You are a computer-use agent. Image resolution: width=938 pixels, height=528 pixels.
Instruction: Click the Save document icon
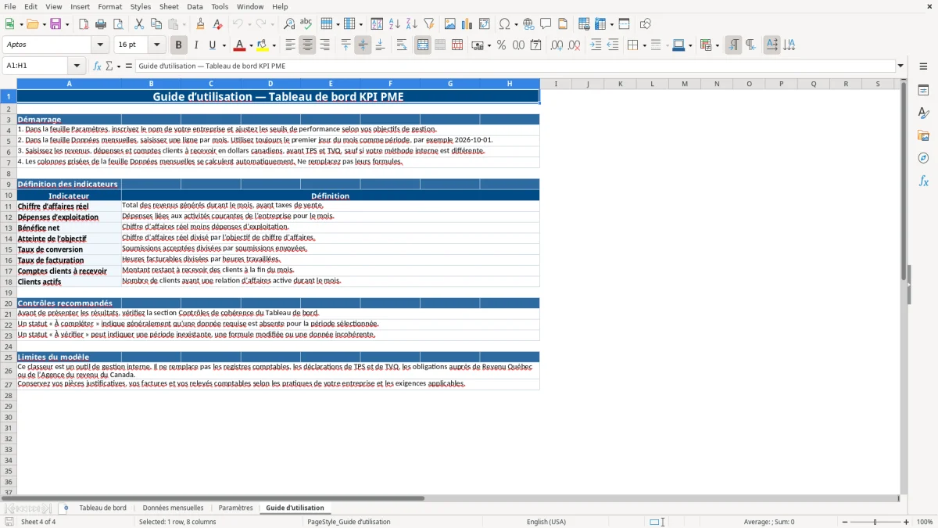(55, 24)
